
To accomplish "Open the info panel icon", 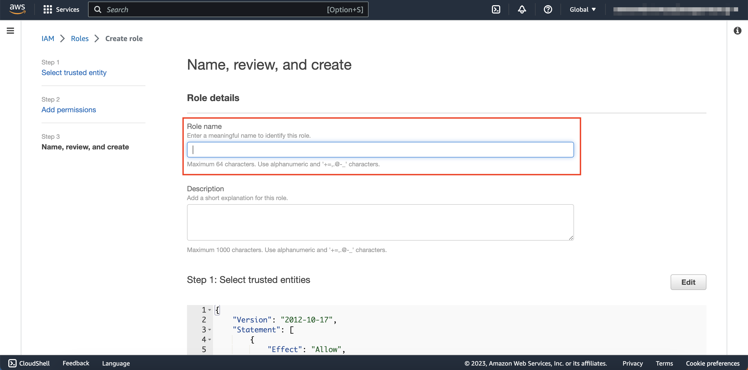I will (737, 31).
